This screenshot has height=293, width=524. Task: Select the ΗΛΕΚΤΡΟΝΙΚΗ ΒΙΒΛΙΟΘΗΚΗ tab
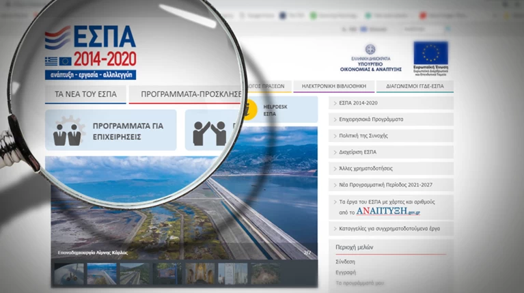(x=334, y=86)
